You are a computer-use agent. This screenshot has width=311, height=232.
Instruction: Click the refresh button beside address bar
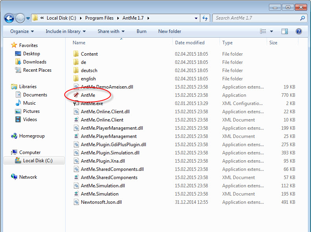(205, 18)
